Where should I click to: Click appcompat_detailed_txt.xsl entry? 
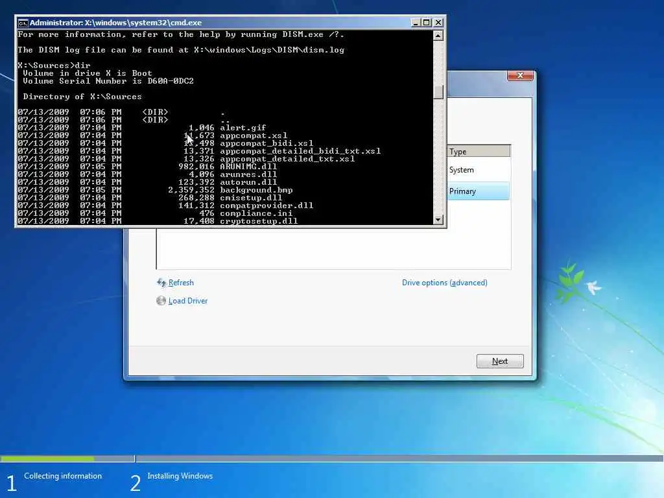[x=287, y=159]
